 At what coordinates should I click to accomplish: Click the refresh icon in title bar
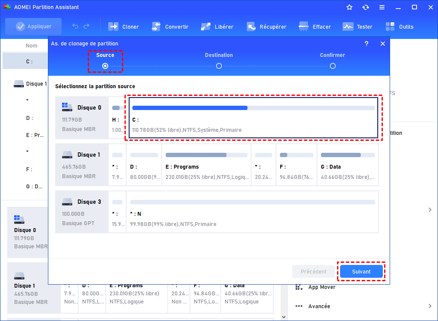tap(366, 7)
